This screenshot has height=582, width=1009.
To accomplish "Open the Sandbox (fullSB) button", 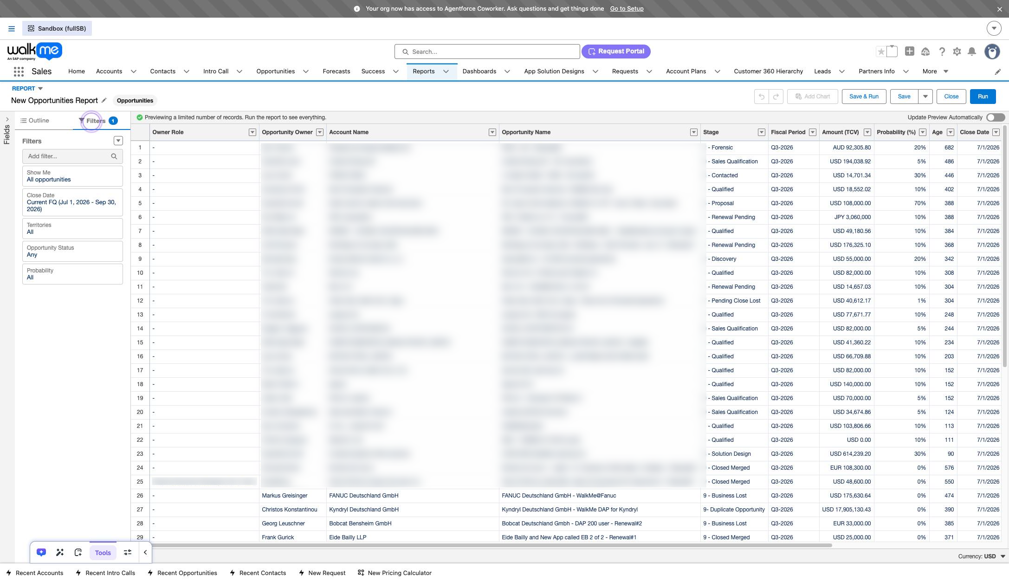I will pos(57,29).
